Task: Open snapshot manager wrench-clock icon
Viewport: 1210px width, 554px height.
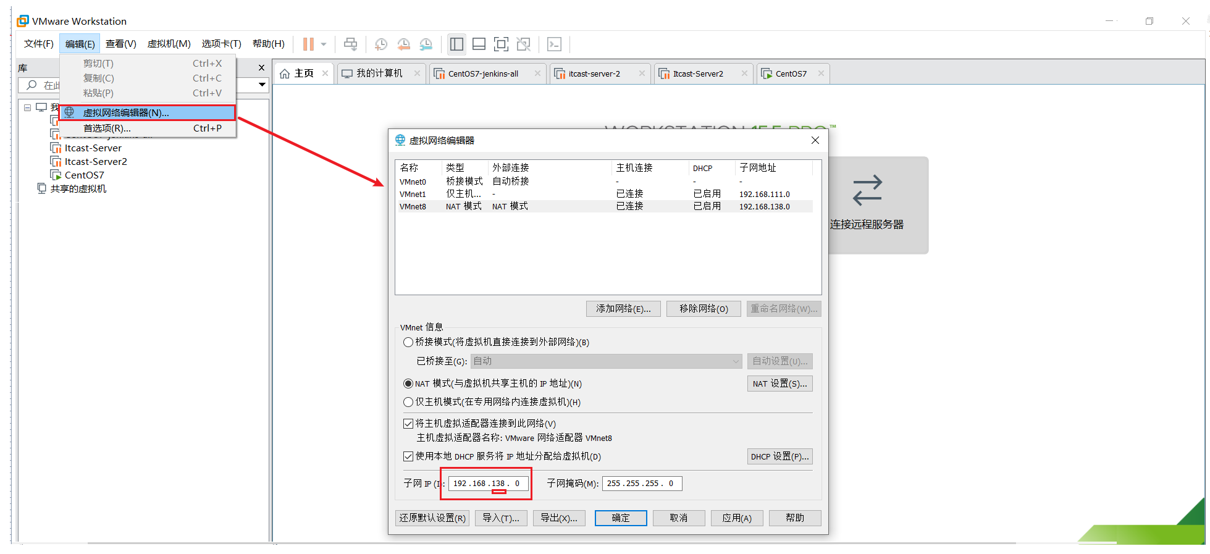Action: [x=426, y=44]
